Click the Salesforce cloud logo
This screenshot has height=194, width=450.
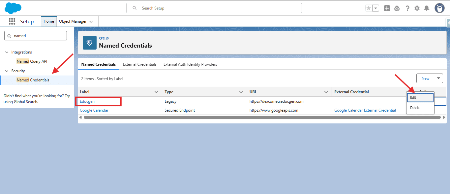13,8
